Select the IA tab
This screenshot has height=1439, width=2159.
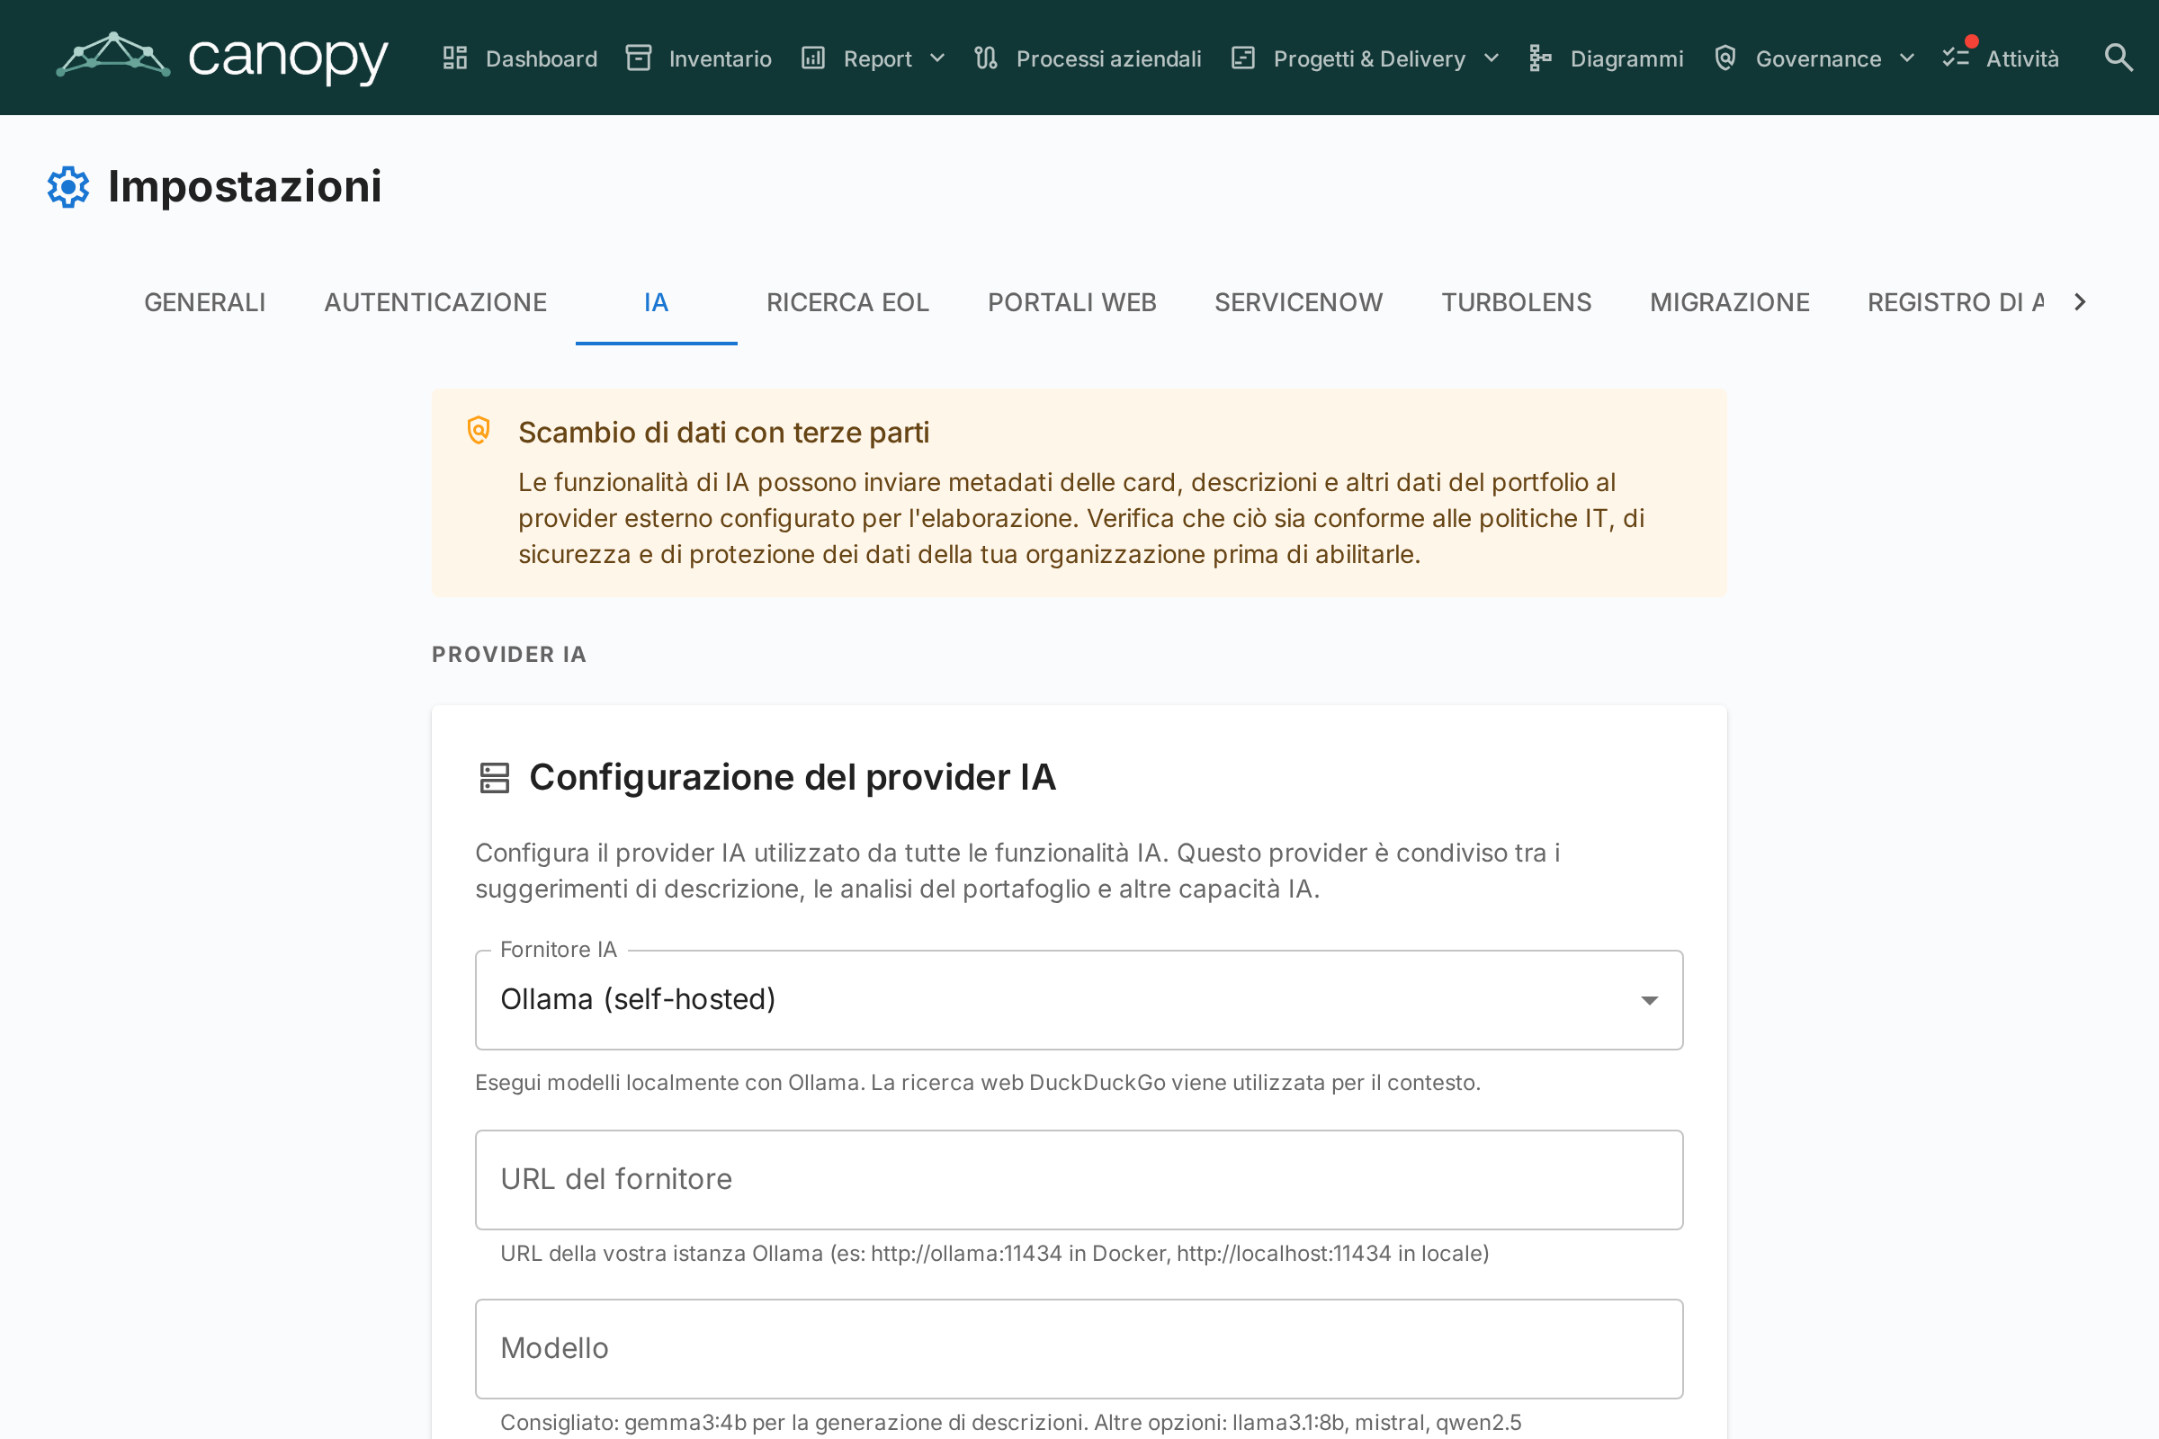657,302
